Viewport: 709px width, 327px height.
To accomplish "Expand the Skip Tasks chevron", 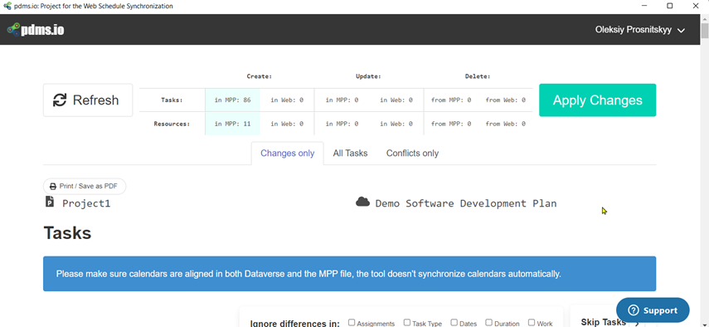I will 637,323.
